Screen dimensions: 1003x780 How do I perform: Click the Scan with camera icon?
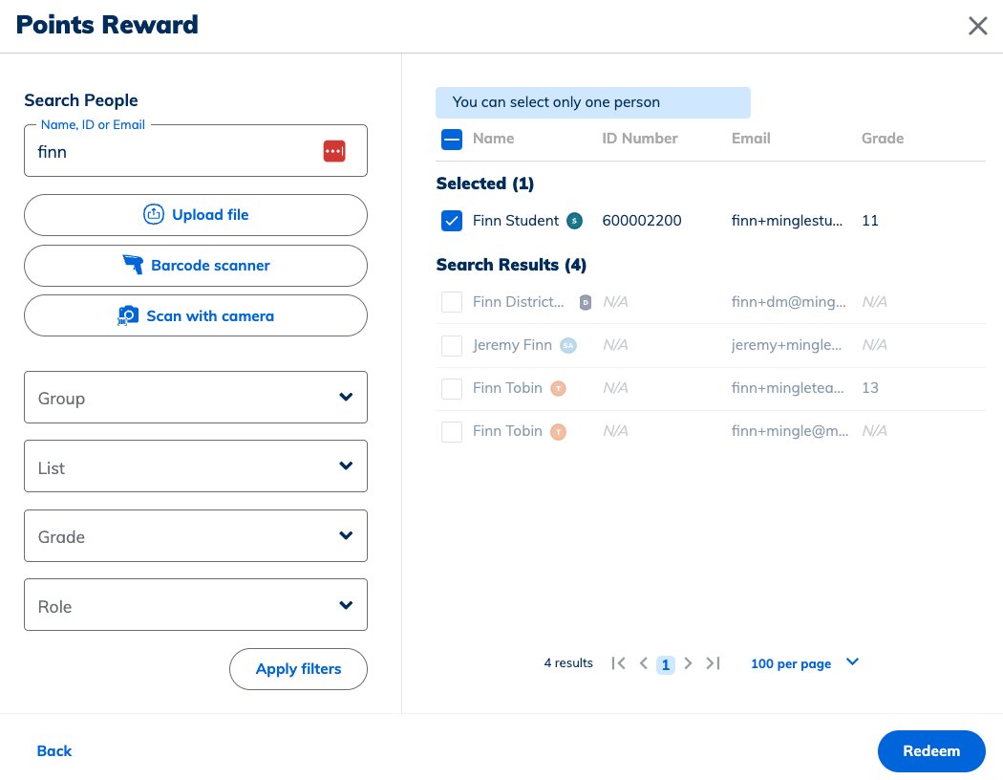click(x=129, y=315)
